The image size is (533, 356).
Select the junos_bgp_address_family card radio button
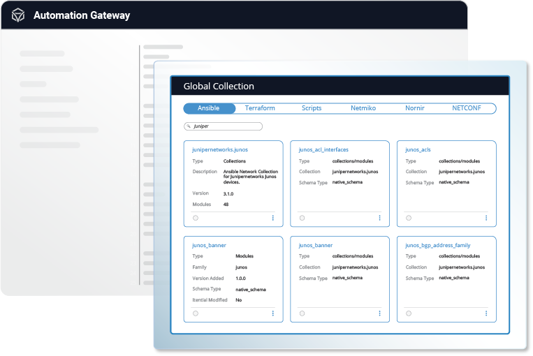pyautogui.click(x=409, y=313)
